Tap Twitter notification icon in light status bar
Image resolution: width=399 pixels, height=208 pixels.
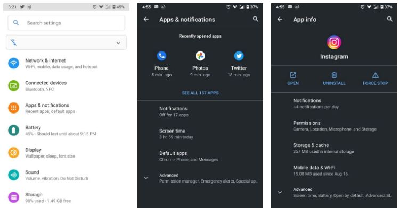22,7
